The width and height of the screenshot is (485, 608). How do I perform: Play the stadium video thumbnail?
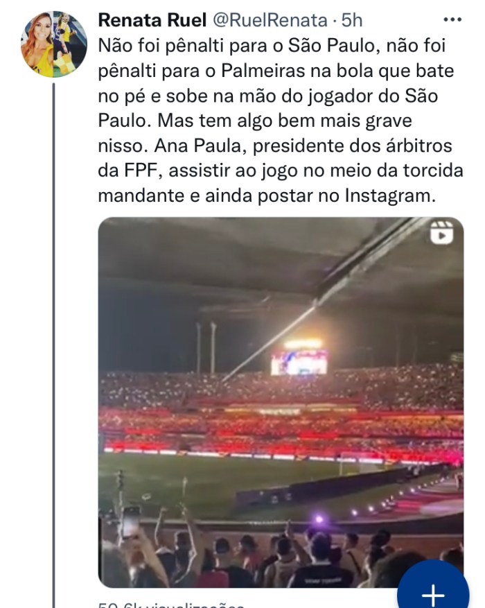coord(281,402)
